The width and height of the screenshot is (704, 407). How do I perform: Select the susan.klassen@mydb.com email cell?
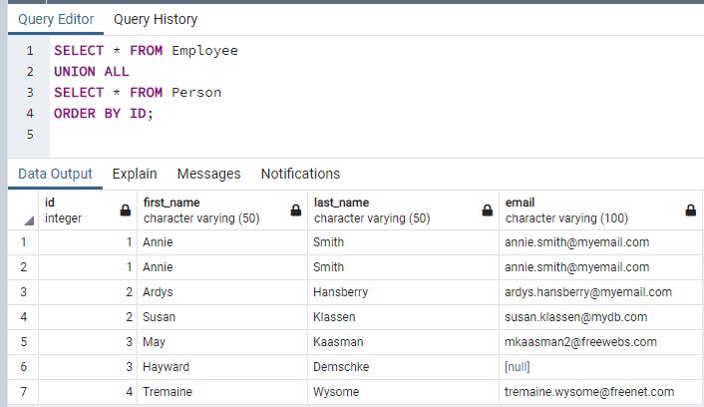coord(576,317)
